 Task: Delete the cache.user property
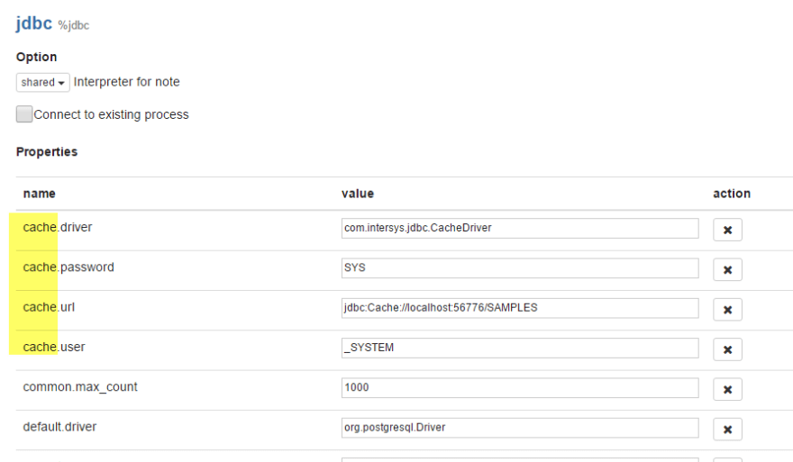pos(727,349)
